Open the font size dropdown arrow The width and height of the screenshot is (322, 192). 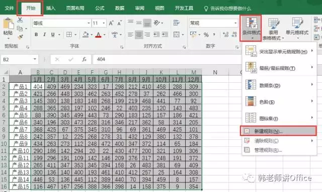[104, 23]
